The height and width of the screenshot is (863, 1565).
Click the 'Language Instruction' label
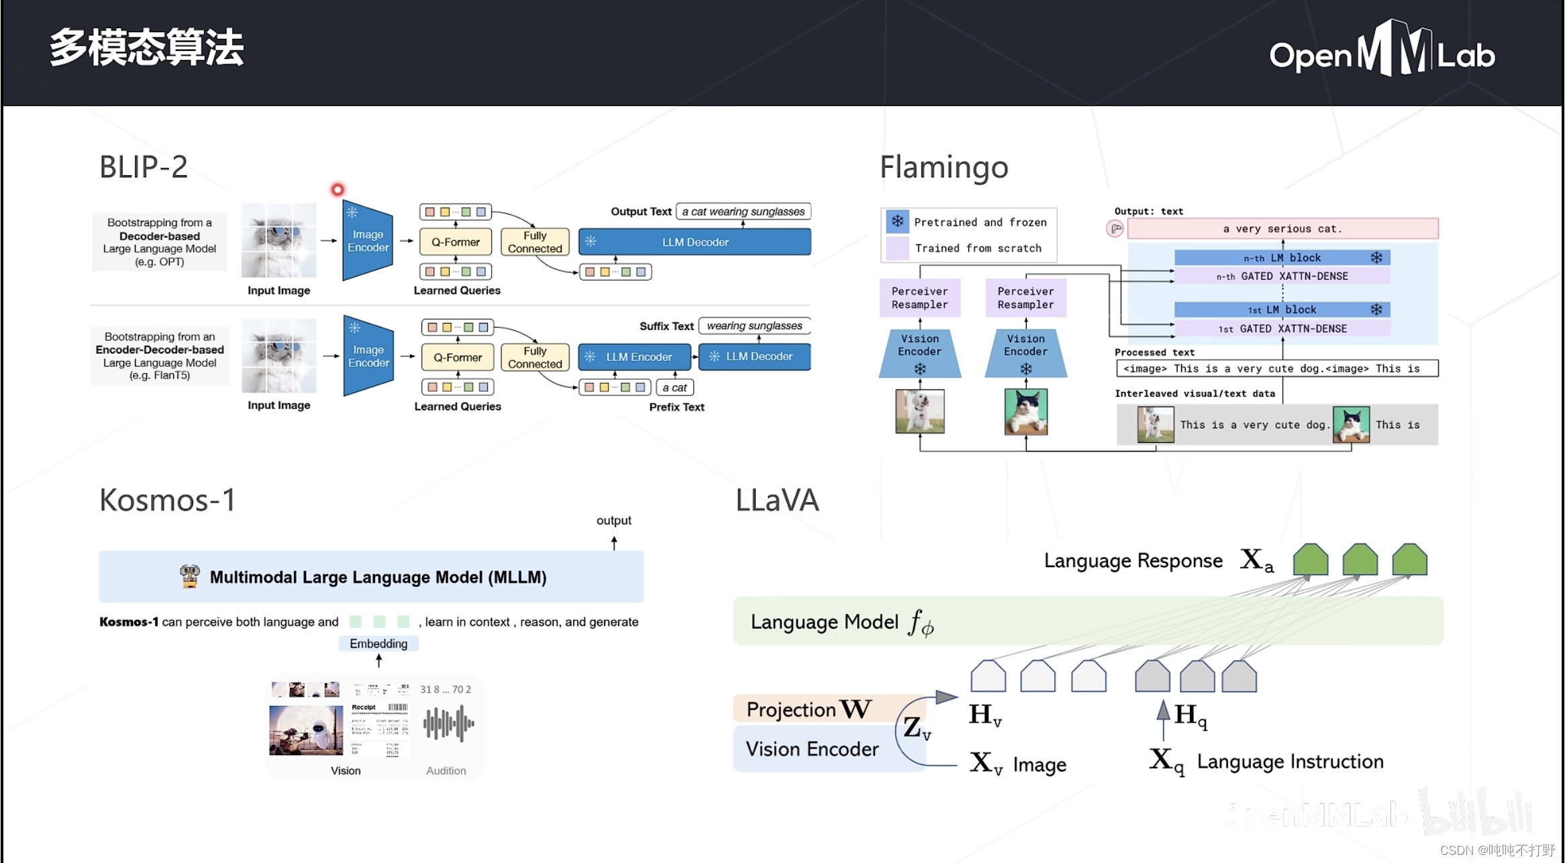coord(1290,761)
